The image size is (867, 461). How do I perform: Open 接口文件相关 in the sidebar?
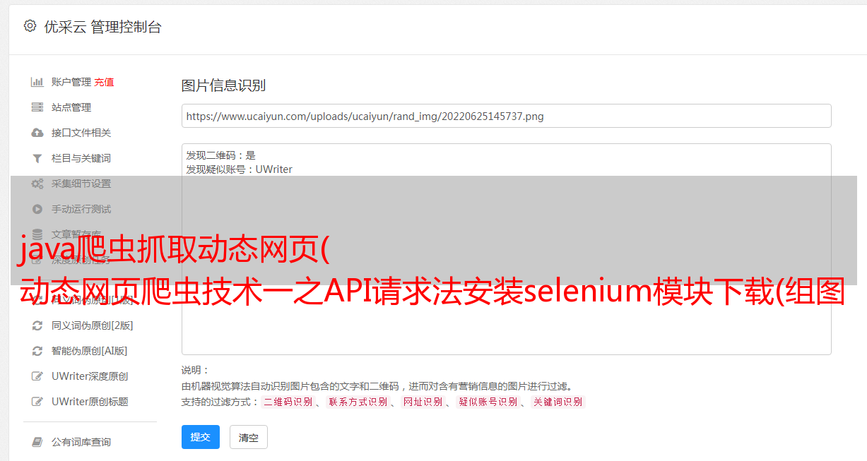pos(81,133)
